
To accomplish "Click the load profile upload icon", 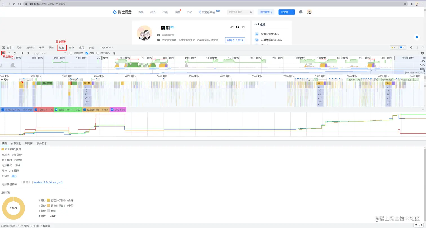I will pos(23,53).
